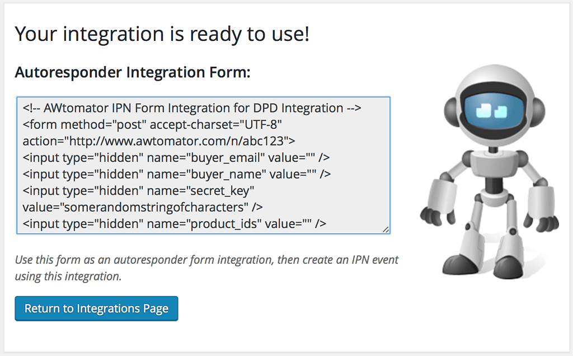The width and height of the screenshot is (573, 356).
Task: Click the product_ids hidden input line
Action: tap(175, 224)
